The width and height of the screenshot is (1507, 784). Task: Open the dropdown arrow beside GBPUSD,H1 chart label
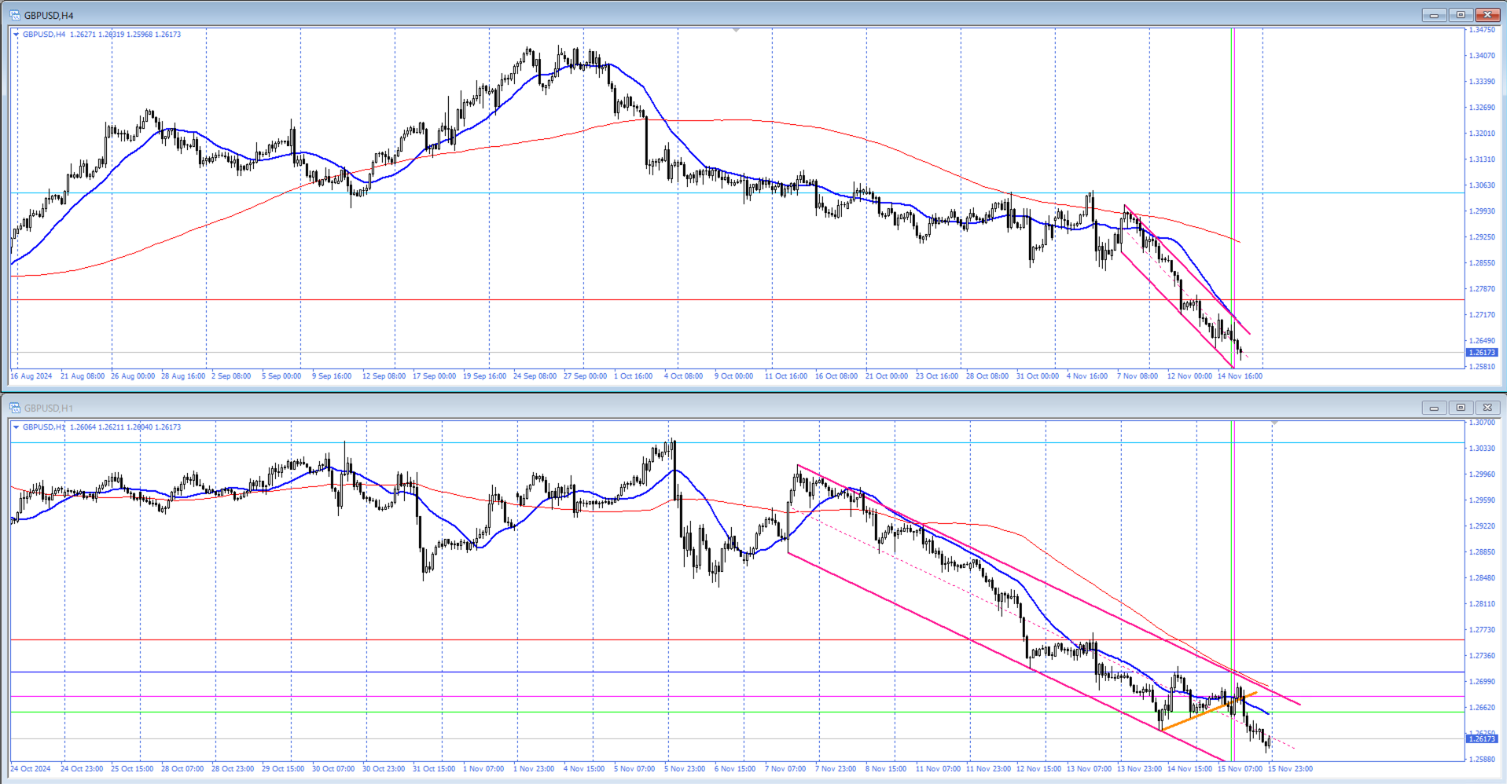17,427
